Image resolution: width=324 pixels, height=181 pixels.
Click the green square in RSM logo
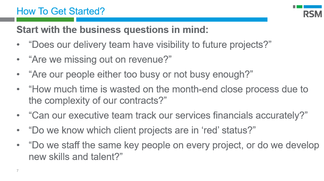pyautogui.click(x=299, y=6)
